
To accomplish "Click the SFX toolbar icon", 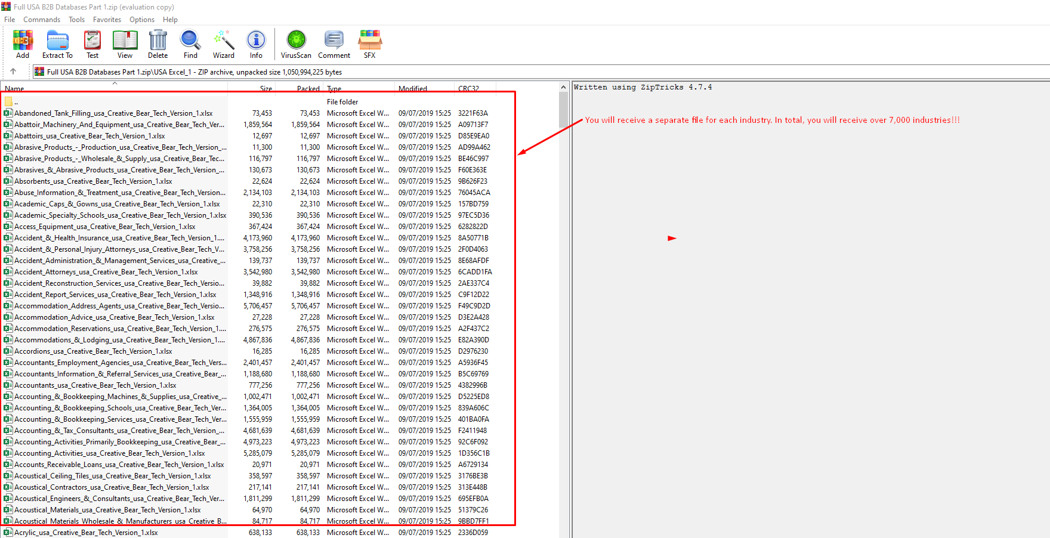I will pyautogui.click(x=370, y=44).
